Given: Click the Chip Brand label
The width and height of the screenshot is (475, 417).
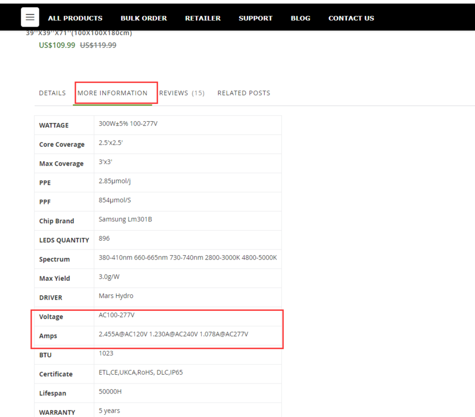Looking at the screenshot, I should coord(56,221).
